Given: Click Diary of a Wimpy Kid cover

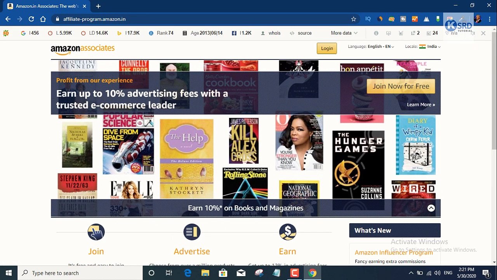Looking at the screenshot, I should click(x=415, y=145).
